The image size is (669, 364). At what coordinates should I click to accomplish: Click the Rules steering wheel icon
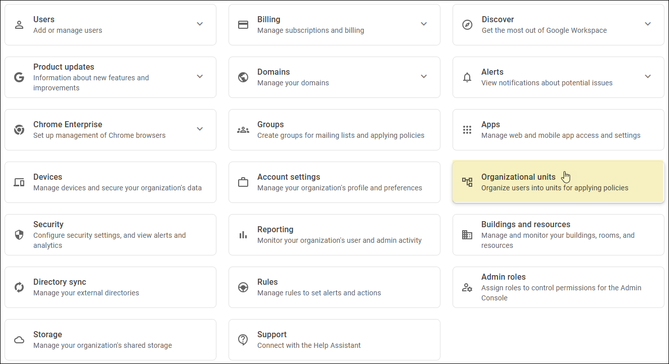[243, 287]
